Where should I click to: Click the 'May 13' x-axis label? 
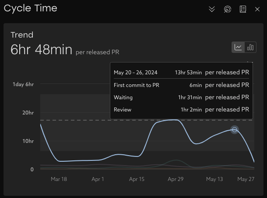click(214, 179)
